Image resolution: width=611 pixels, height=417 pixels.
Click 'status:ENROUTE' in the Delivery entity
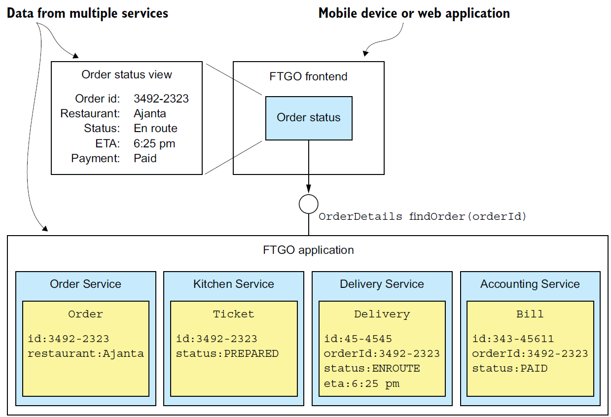(x=372, y=368)
